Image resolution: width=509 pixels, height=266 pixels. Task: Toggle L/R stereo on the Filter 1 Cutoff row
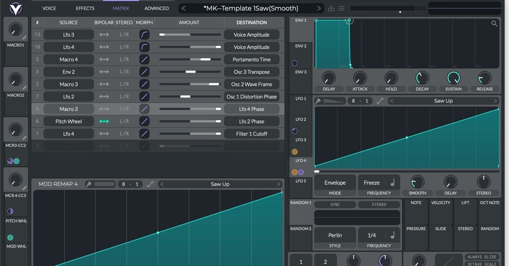pyautogui.click(x=124, y=133)
